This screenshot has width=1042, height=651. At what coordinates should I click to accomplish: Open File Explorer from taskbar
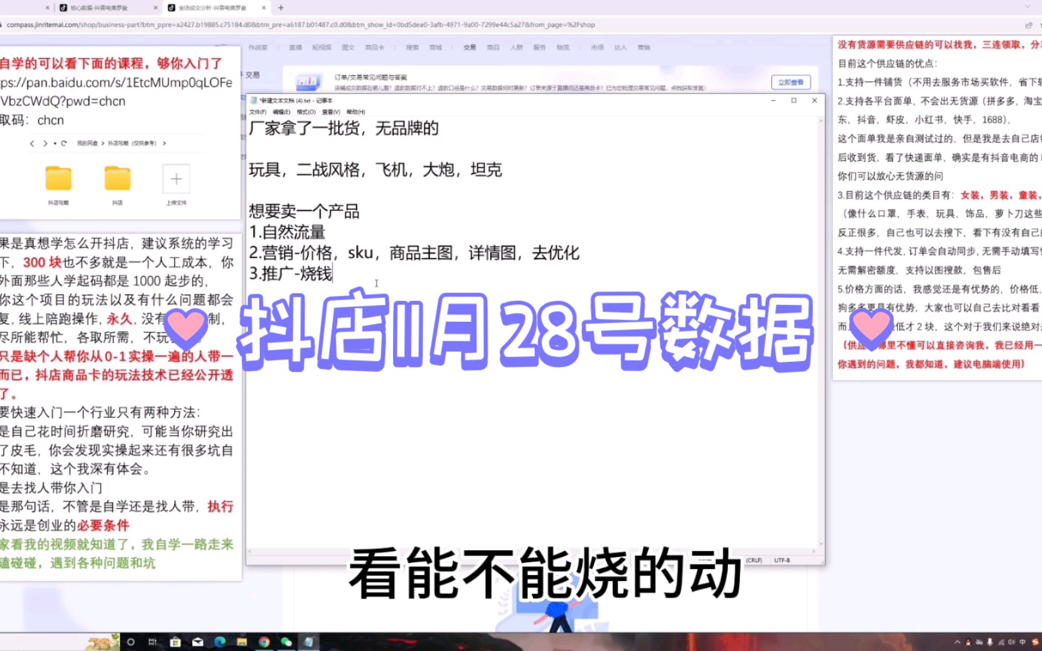(x=242, y=642)
